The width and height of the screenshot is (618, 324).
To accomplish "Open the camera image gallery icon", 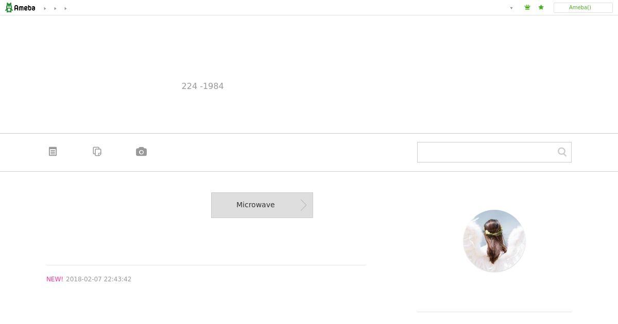I will (141, 152).
